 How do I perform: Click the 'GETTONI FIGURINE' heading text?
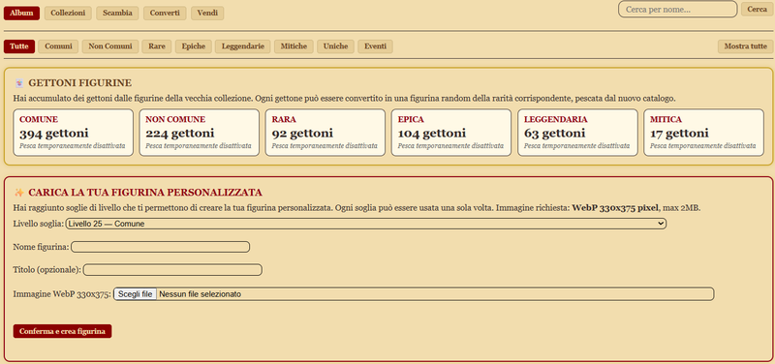point(80,83)
